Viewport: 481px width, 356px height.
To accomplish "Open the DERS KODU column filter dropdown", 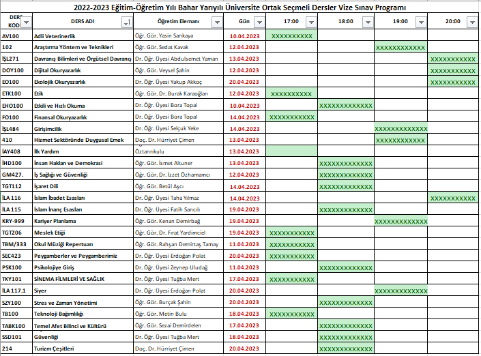I will tap(27, 22).
